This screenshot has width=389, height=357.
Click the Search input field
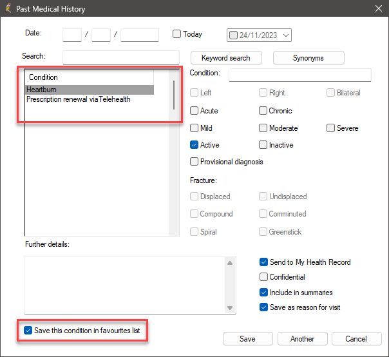[x=121, y=57]
